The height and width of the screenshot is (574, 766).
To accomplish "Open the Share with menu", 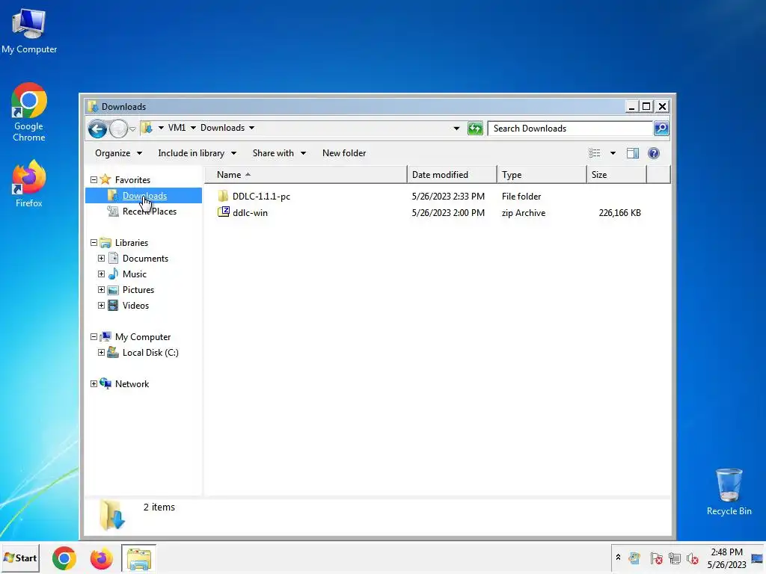I will coord(279,153).
